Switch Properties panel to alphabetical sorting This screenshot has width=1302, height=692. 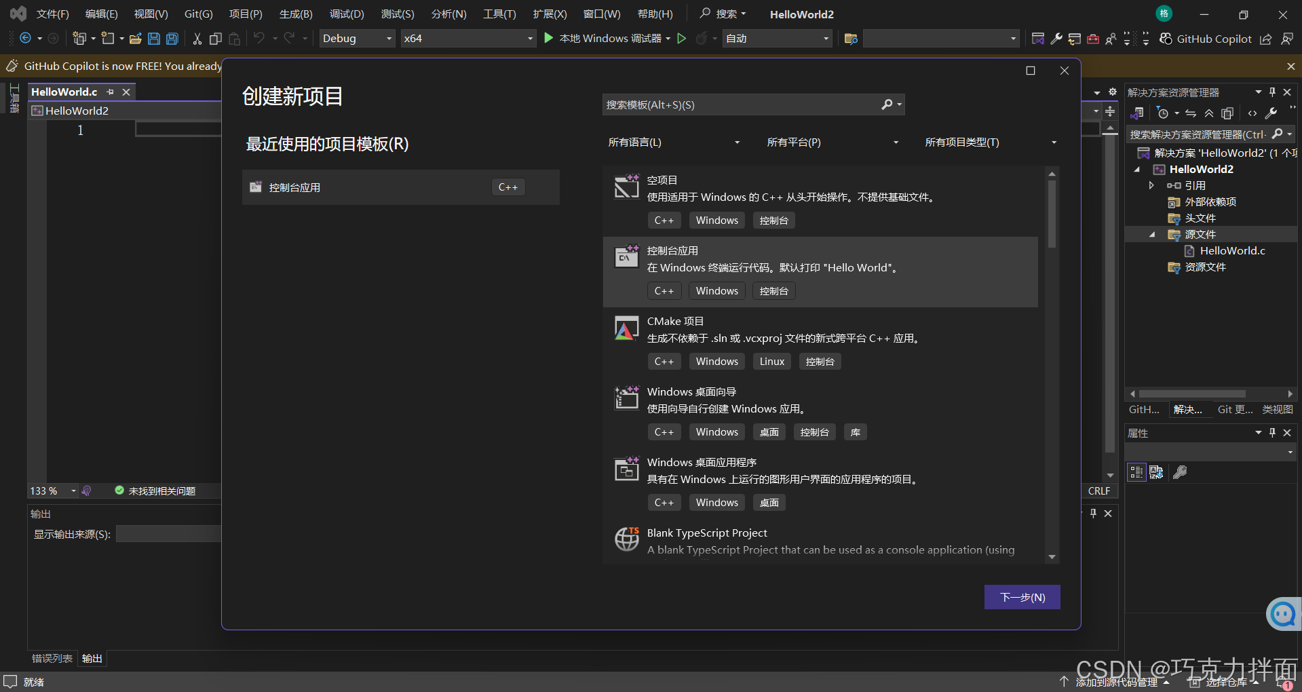(1156, 472)
